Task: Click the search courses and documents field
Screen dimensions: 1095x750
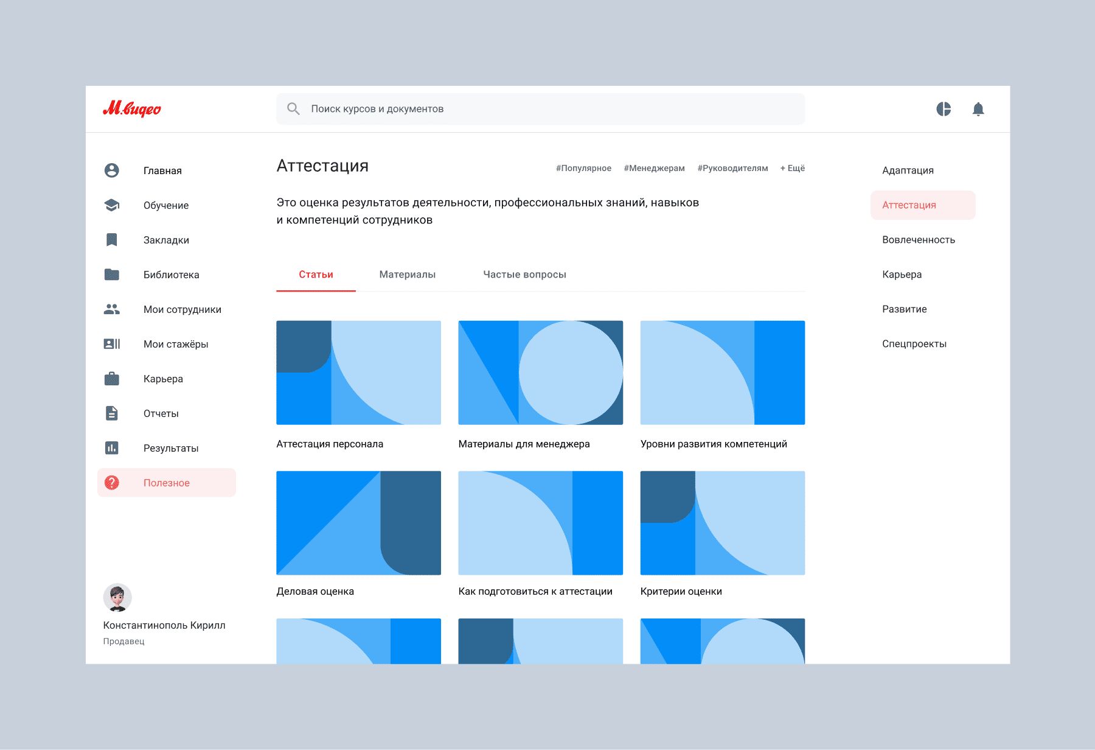Action: pos(540,109)
